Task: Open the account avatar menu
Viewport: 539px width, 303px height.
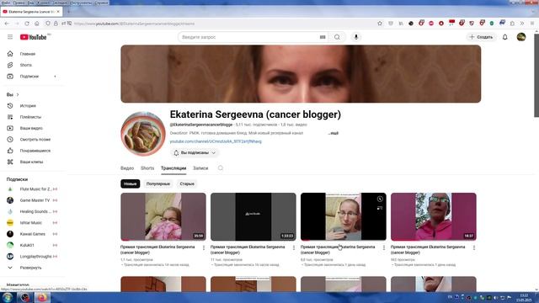Action: coord(521,37)
